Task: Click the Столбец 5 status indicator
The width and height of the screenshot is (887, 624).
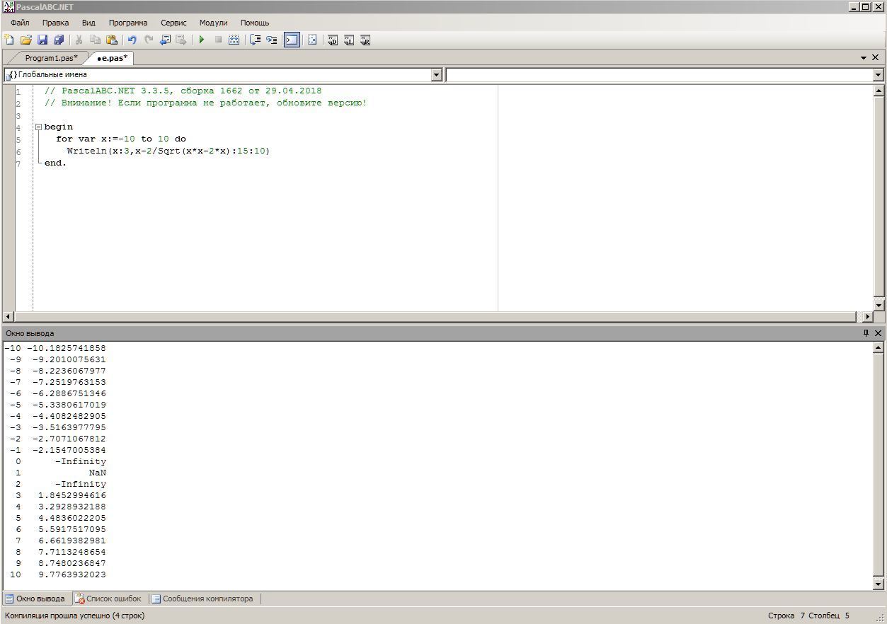Action: click(829, 616)
